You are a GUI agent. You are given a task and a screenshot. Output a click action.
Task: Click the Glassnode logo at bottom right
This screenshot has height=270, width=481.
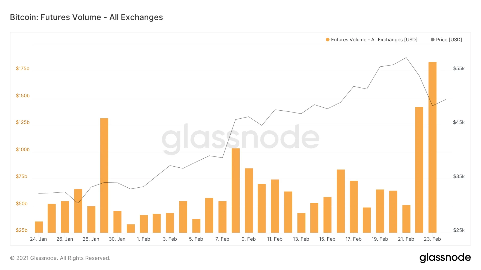pos(445,257)
